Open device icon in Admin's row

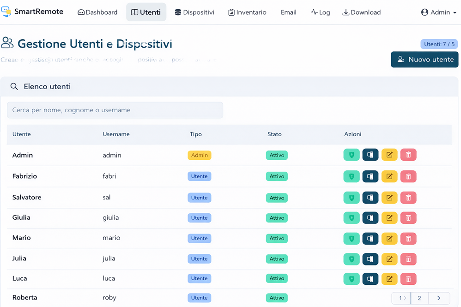[370, 155]
